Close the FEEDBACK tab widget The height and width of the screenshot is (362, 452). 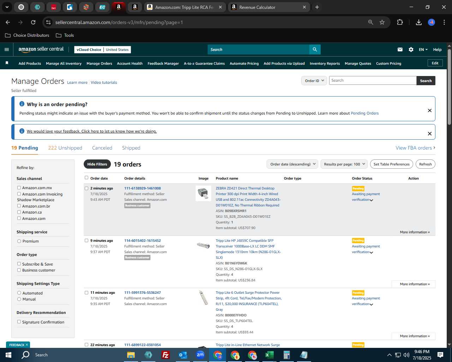pyautogui.click(x=27, y=345)
